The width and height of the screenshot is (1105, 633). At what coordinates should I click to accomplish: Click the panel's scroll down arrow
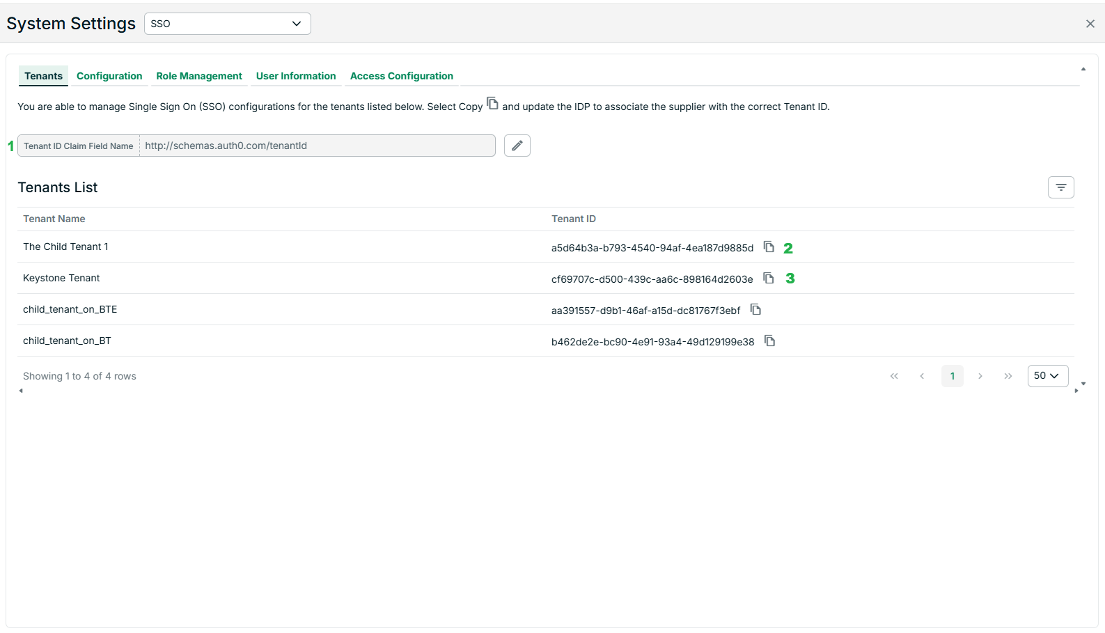[1083, 384]
